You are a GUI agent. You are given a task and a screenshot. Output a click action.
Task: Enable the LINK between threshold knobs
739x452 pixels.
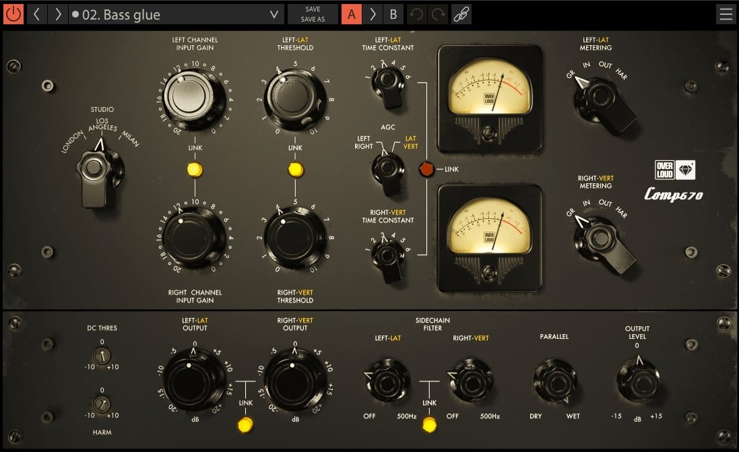pyautogui.click(x=294, y=170)
